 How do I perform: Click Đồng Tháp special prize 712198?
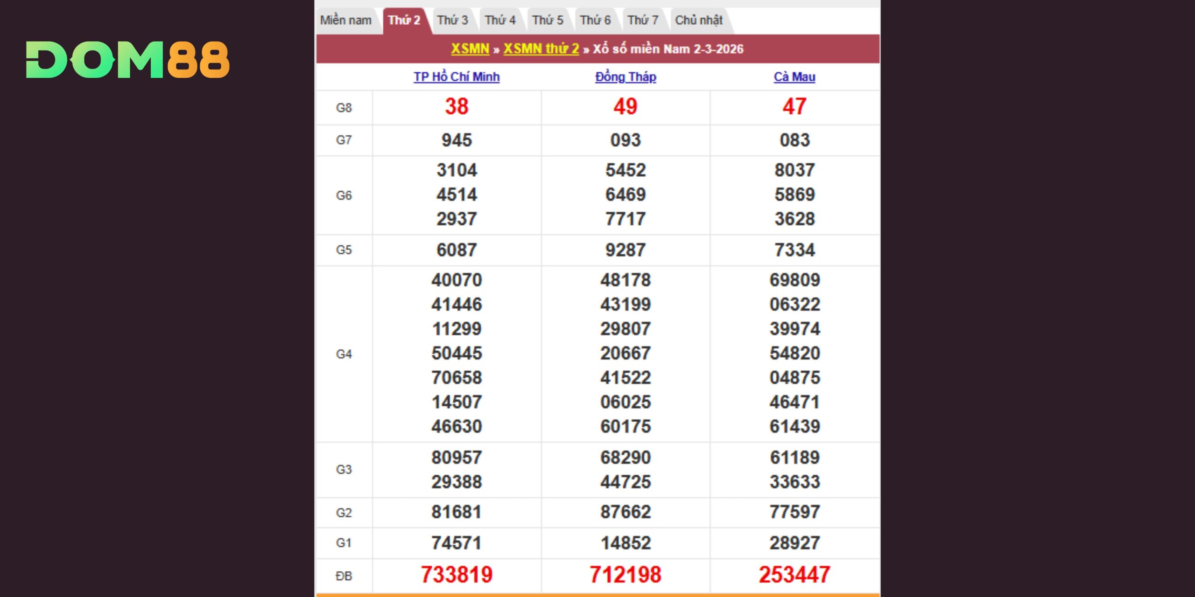tap(626, 575)
